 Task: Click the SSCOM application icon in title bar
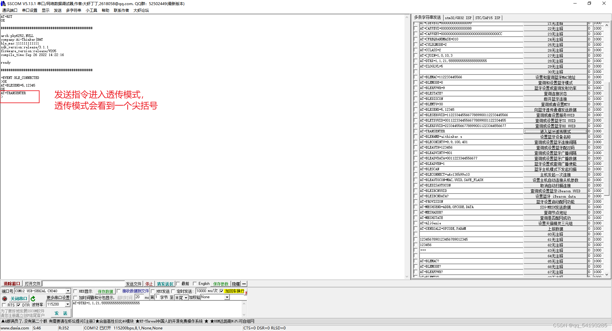coord(3,4)
